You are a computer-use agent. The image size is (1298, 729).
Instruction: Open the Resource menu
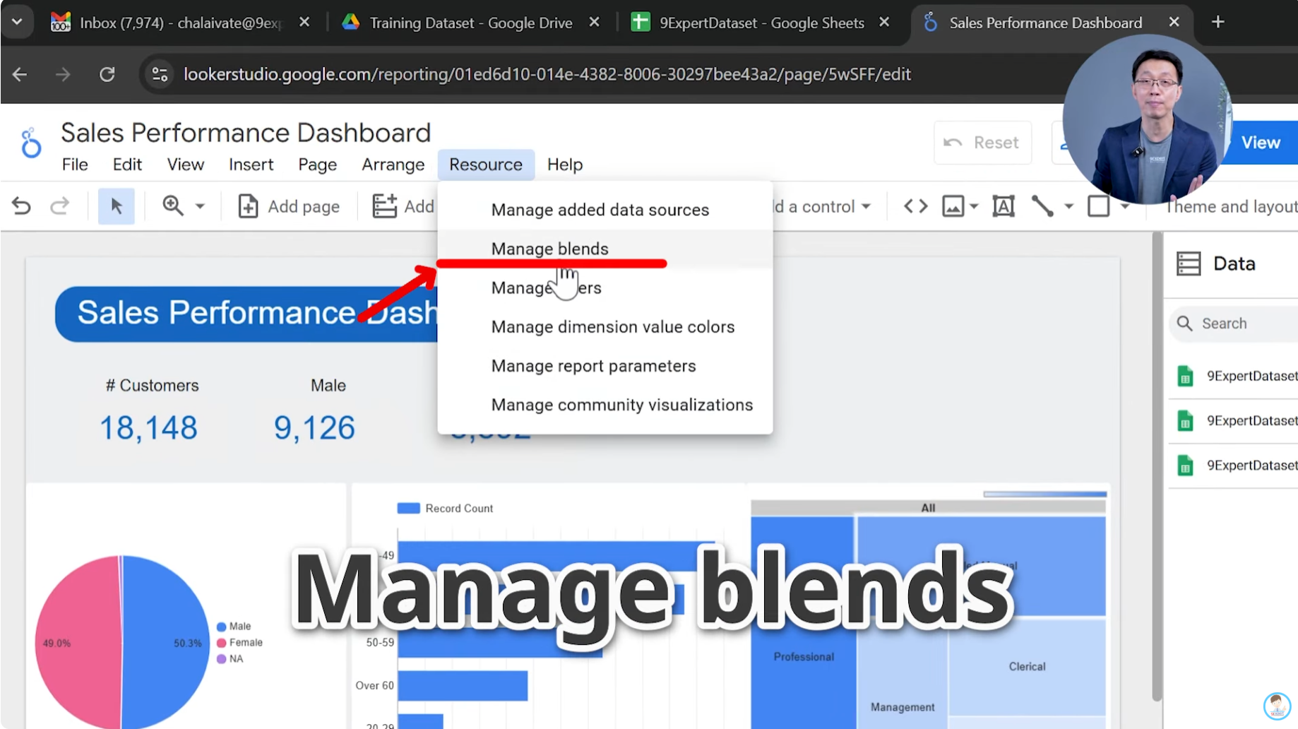click(x=486, y=164)
